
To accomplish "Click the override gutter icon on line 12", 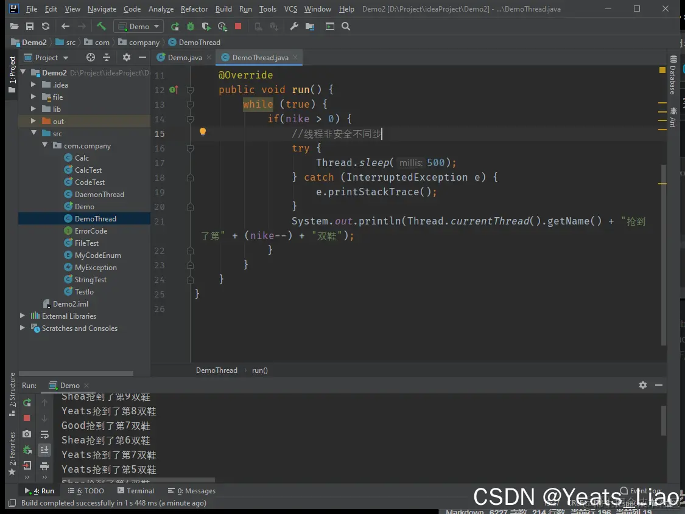I will [x=174, y=90].
